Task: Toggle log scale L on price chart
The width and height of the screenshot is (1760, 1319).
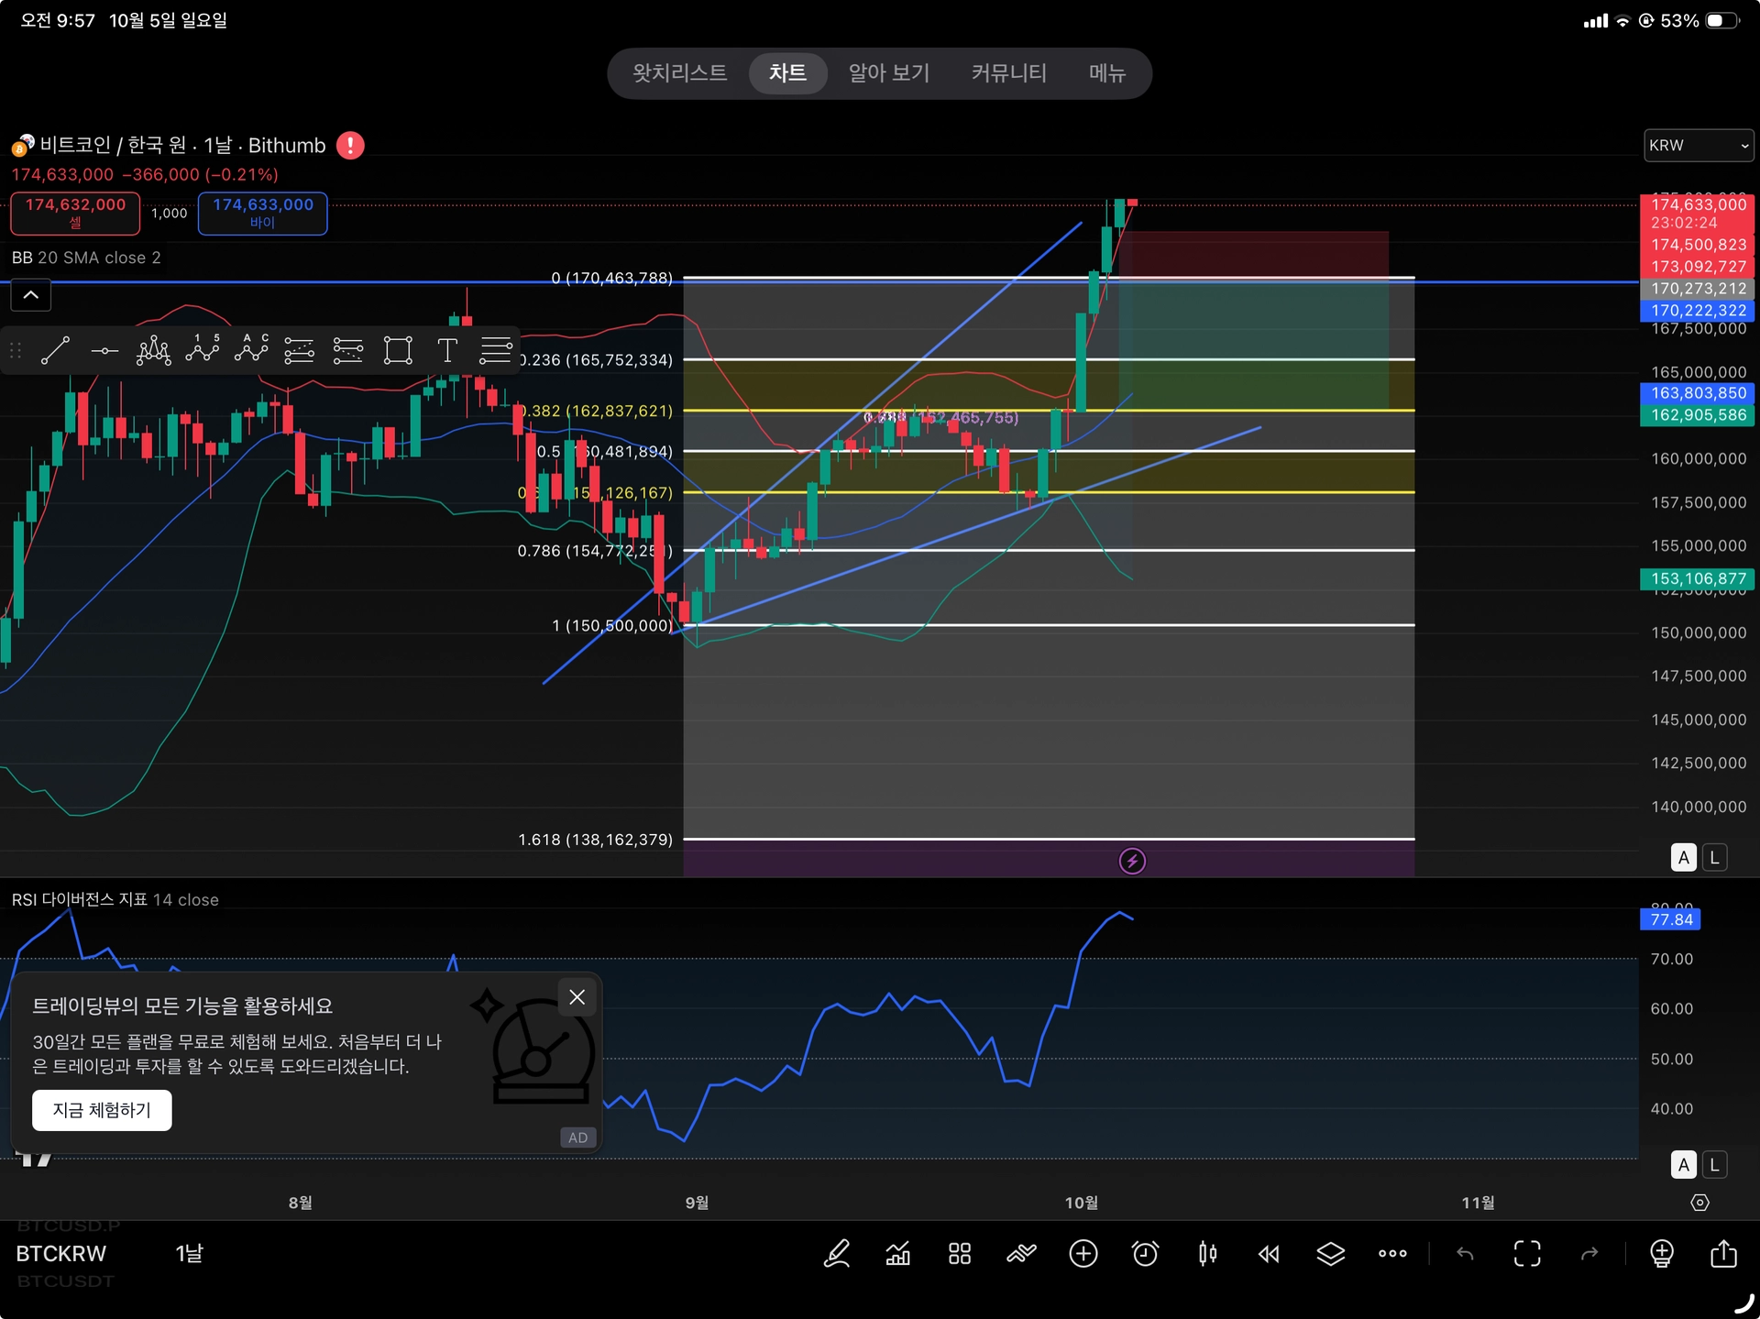Action: click(x=1714, y=857)
